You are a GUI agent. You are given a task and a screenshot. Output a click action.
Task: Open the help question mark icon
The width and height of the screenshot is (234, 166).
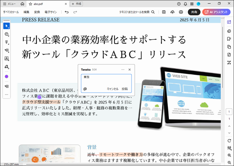click(x=179, y=4)
